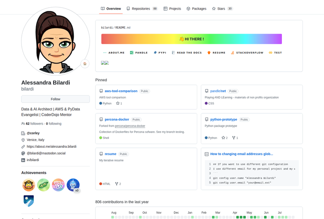Switch to the Repositories tab
324x219 pixels.
click(142, 9)
